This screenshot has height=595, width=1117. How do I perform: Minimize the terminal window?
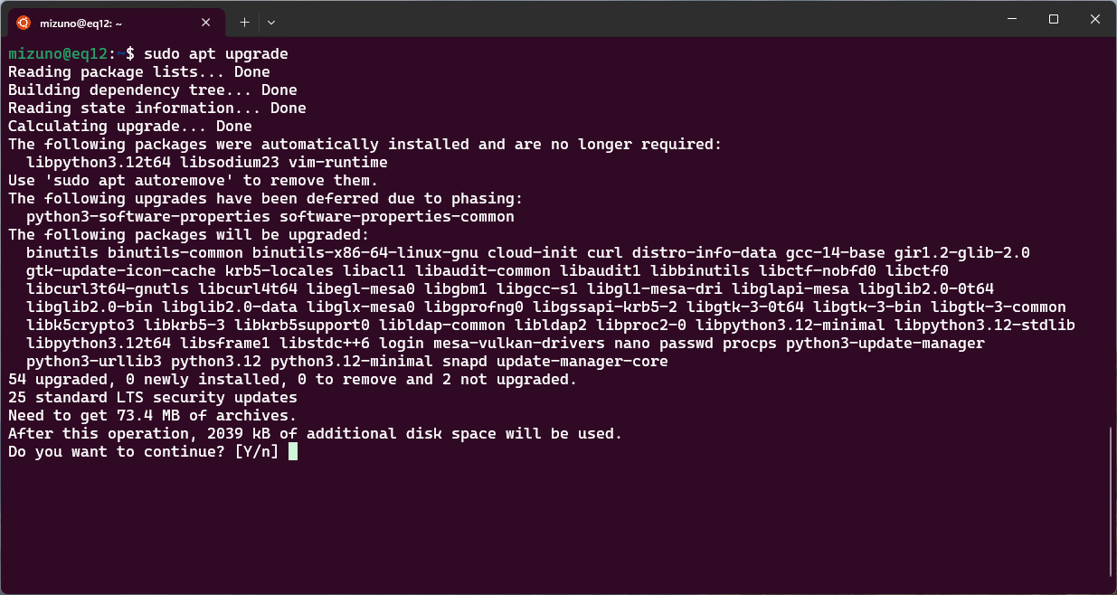(1012, 19)
